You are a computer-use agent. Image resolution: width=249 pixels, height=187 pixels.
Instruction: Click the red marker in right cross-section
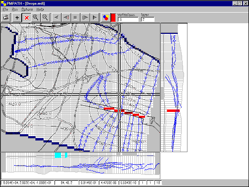(x=173, y=110)
